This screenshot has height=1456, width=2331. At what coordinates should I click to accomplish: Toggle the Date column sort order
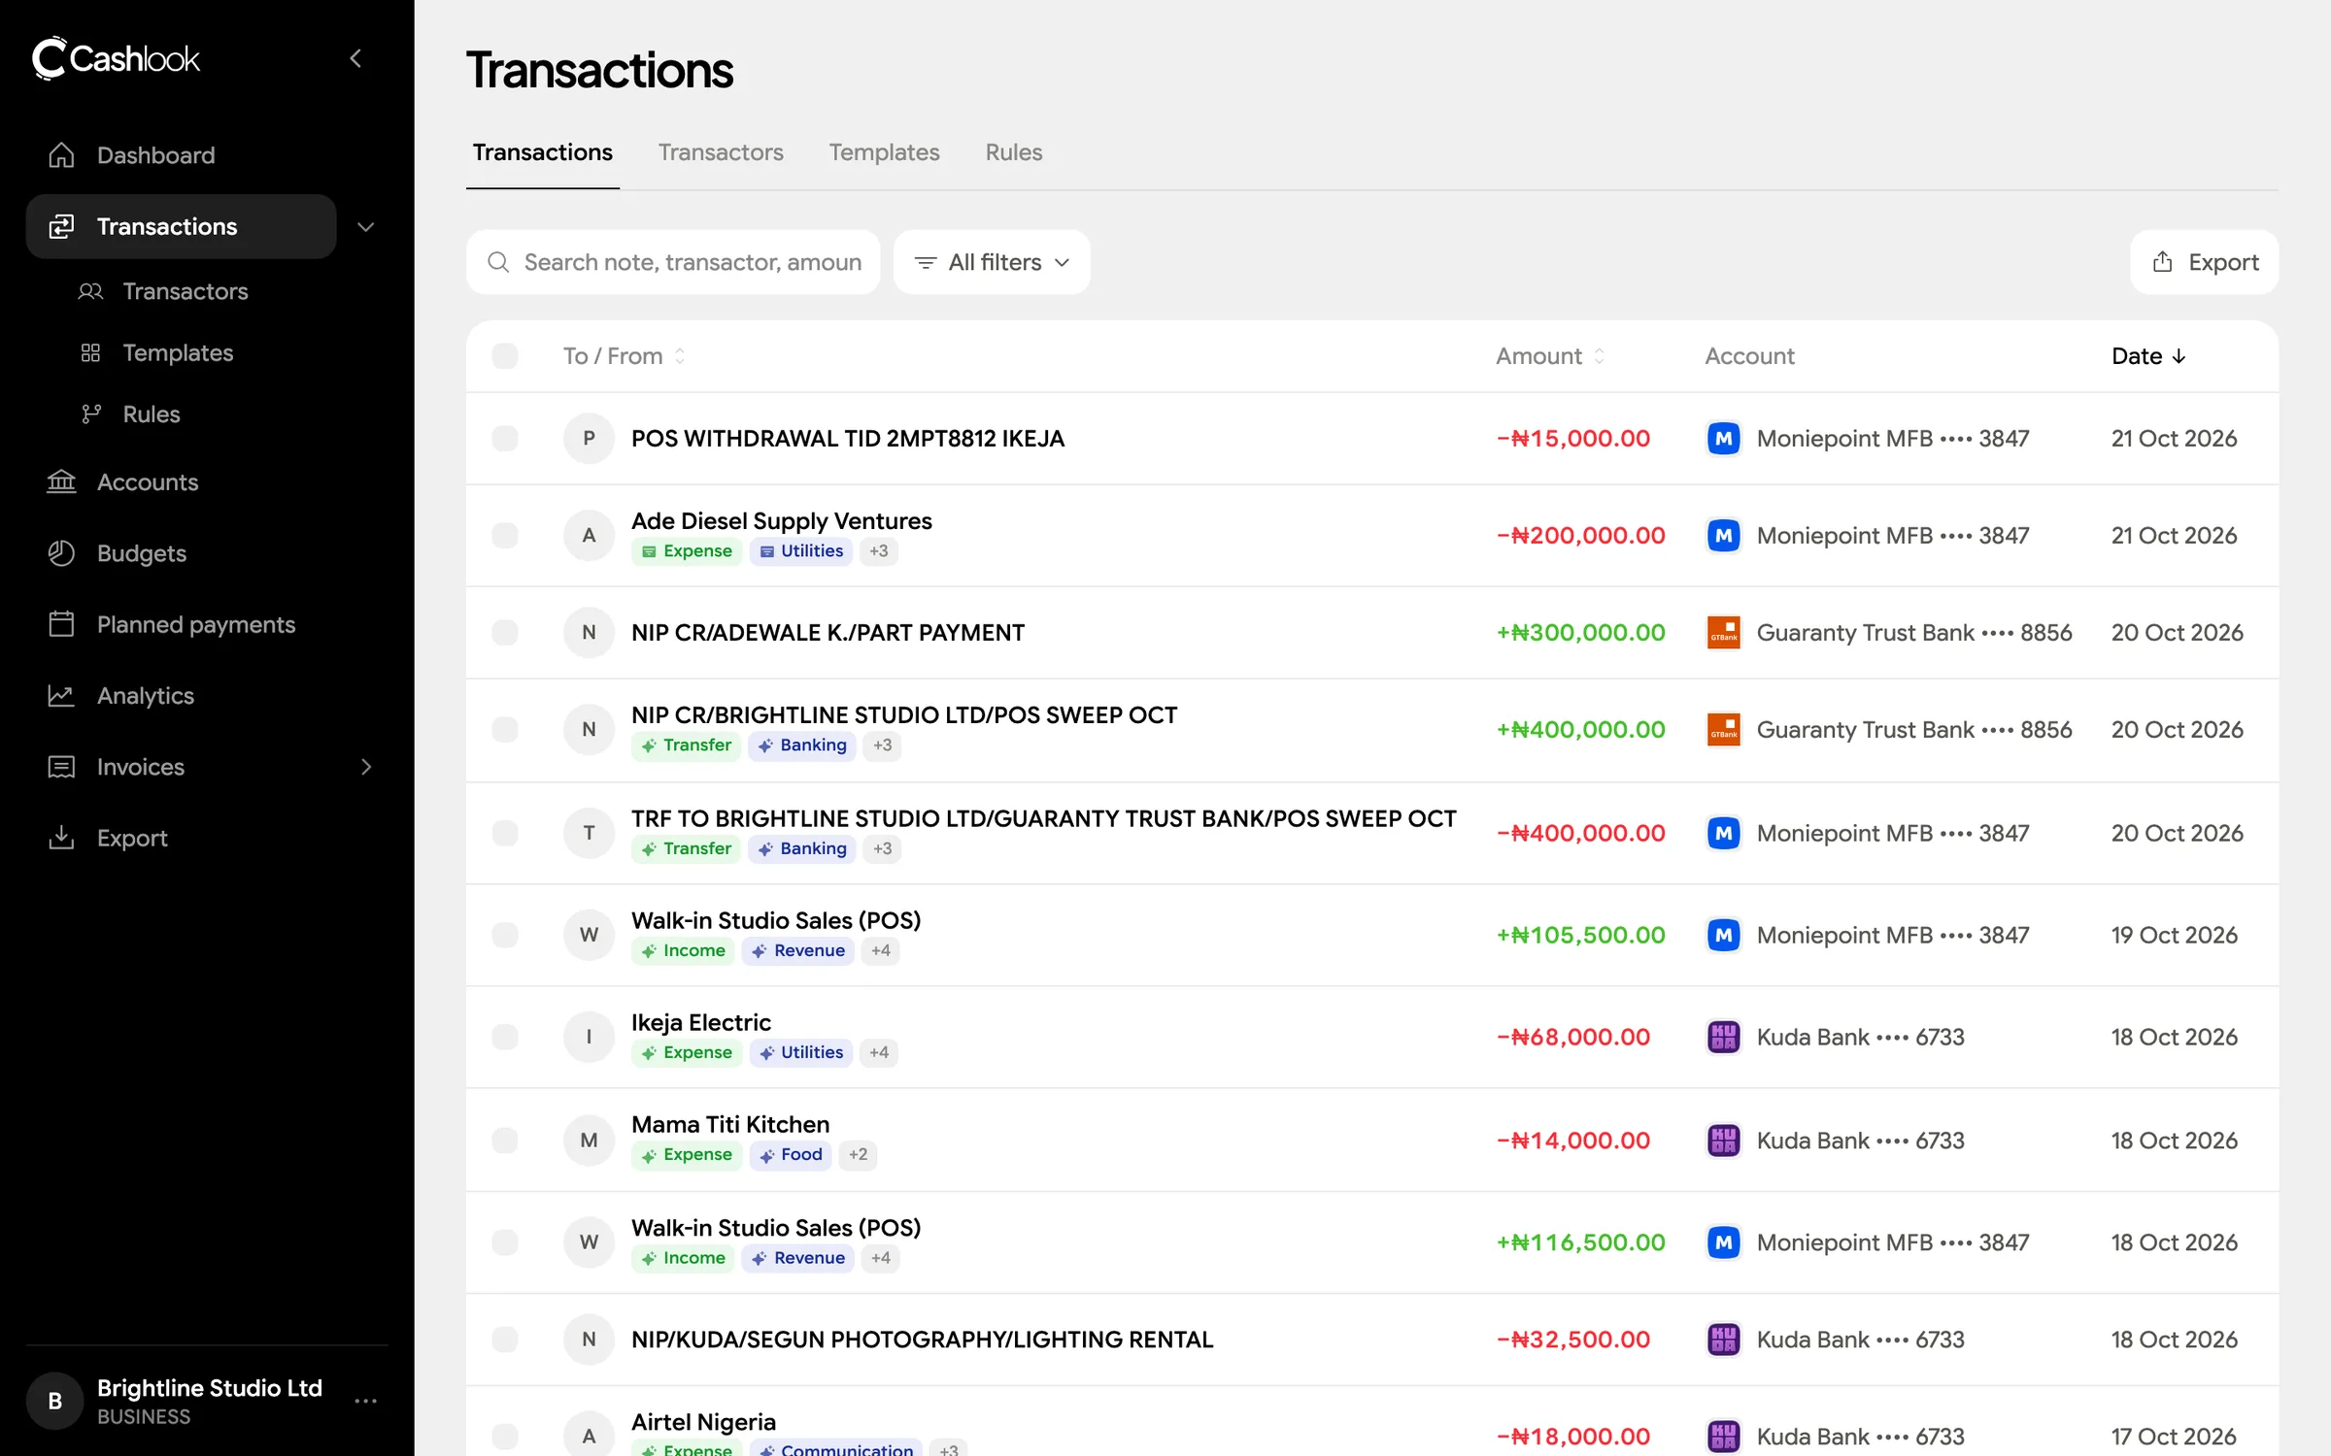point(2148,356)
